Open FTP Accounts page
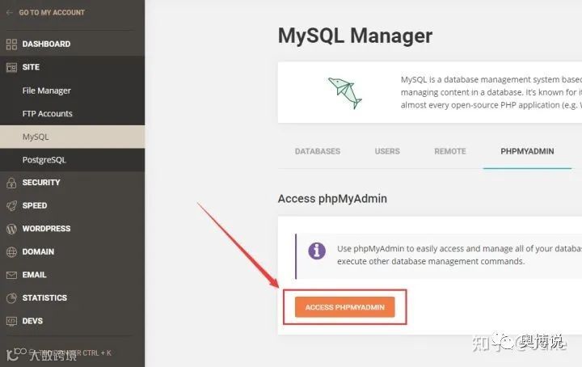 (x=47, y=113)
